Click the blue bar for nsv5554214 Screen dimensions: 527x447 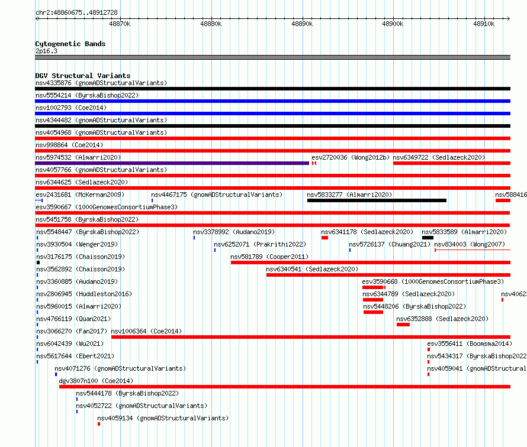272,101
